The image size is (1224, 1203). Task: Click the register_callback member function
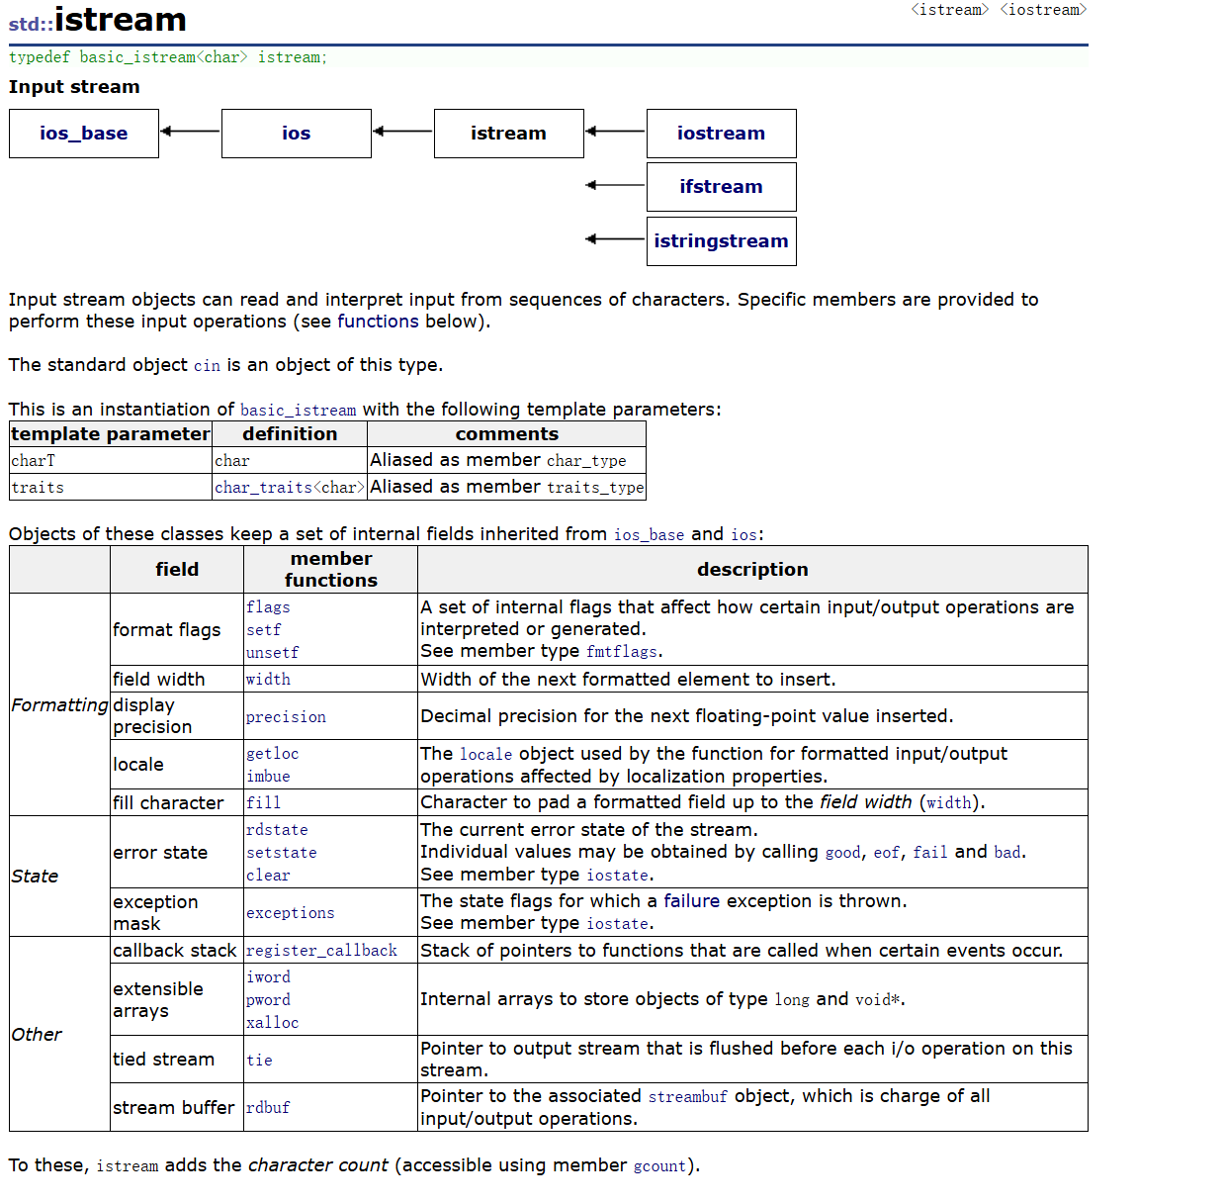(321, 951)
